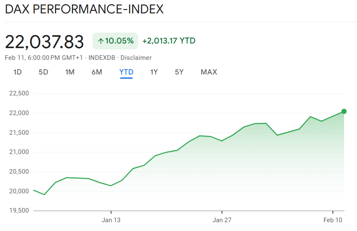Switch to the 1D time range
The image size is (357, 231).
click(17, 72)
